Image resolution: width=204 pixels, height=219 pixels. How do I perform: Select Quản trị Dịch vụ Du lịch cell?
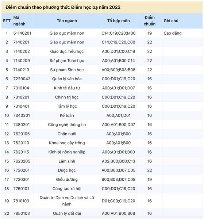pyautogui.click(x=67, y=201)
